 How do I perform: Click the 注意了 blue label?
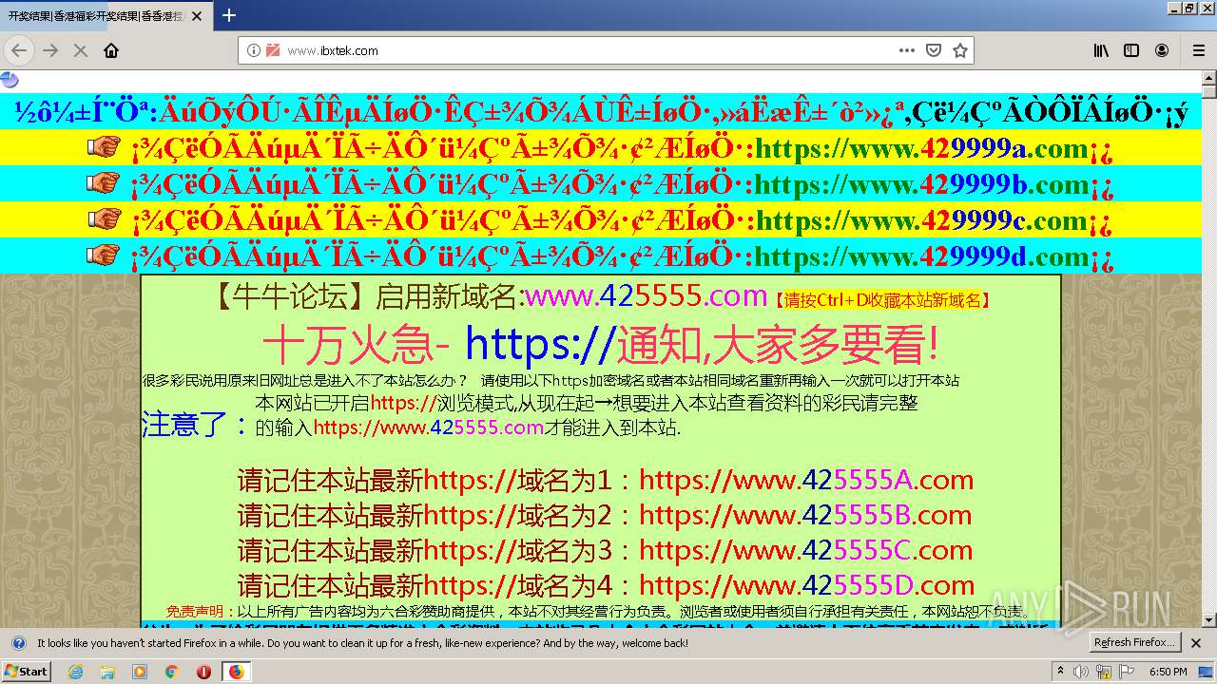point(196,424)
